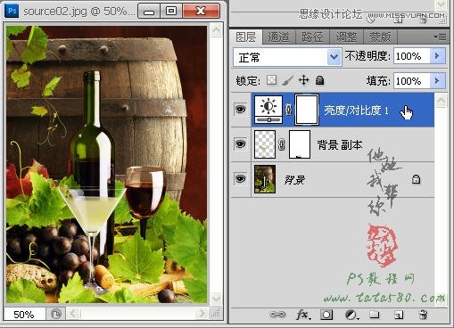The image size is (454, 328).
Task: Lock position move icon
Action: click(x=304, y=80)
